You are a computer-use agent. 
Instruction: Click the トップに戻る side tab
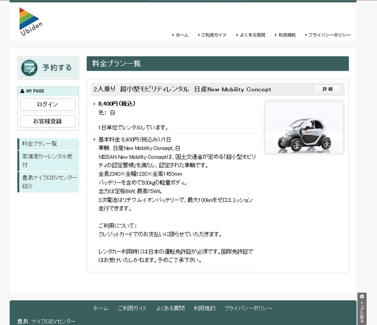click(x=362, y=309)
